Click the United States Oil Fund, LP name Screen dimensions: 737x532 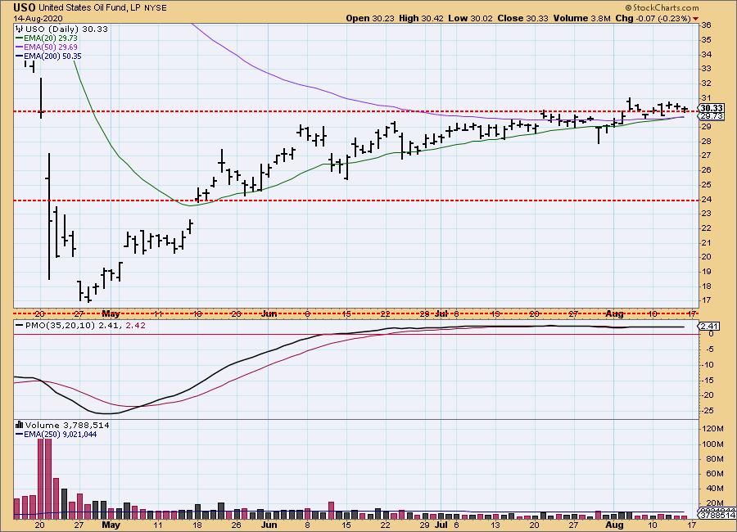(89, 8)
